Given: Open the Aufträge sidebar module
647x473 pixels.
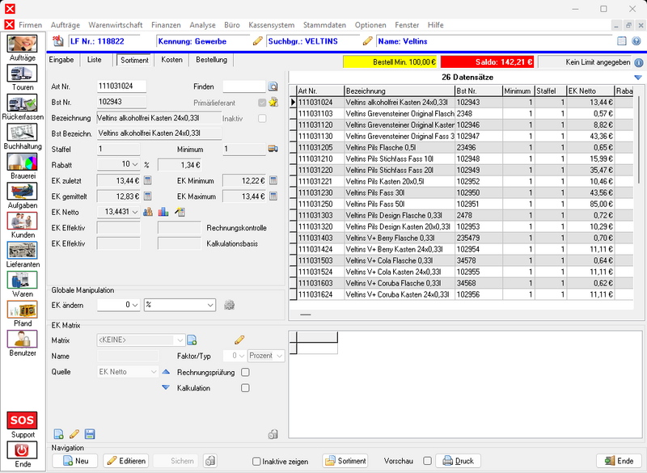Looking at the screenshot, I should pos(23,44).
